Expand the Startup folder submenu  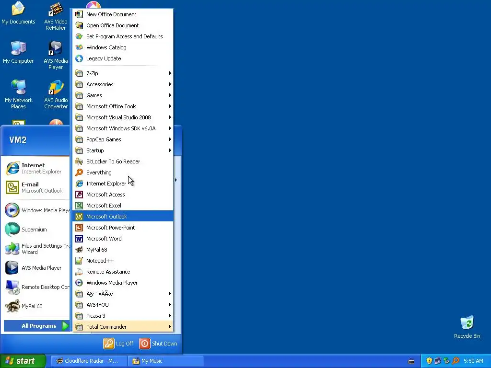123,150
